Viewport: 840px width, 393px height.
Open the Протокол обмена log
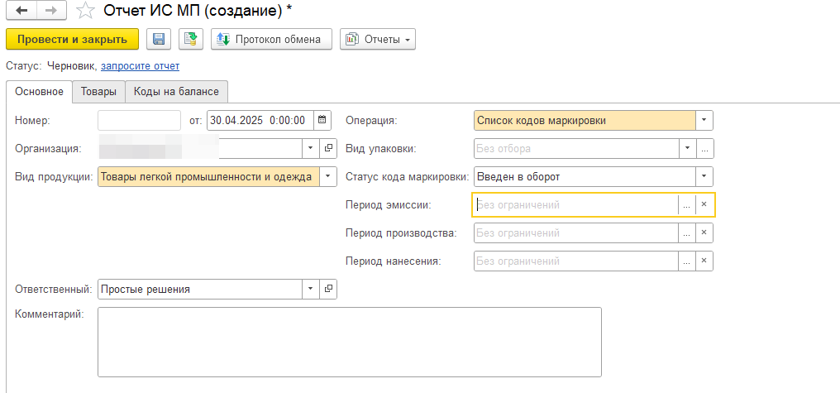click(x=271, y=39)
